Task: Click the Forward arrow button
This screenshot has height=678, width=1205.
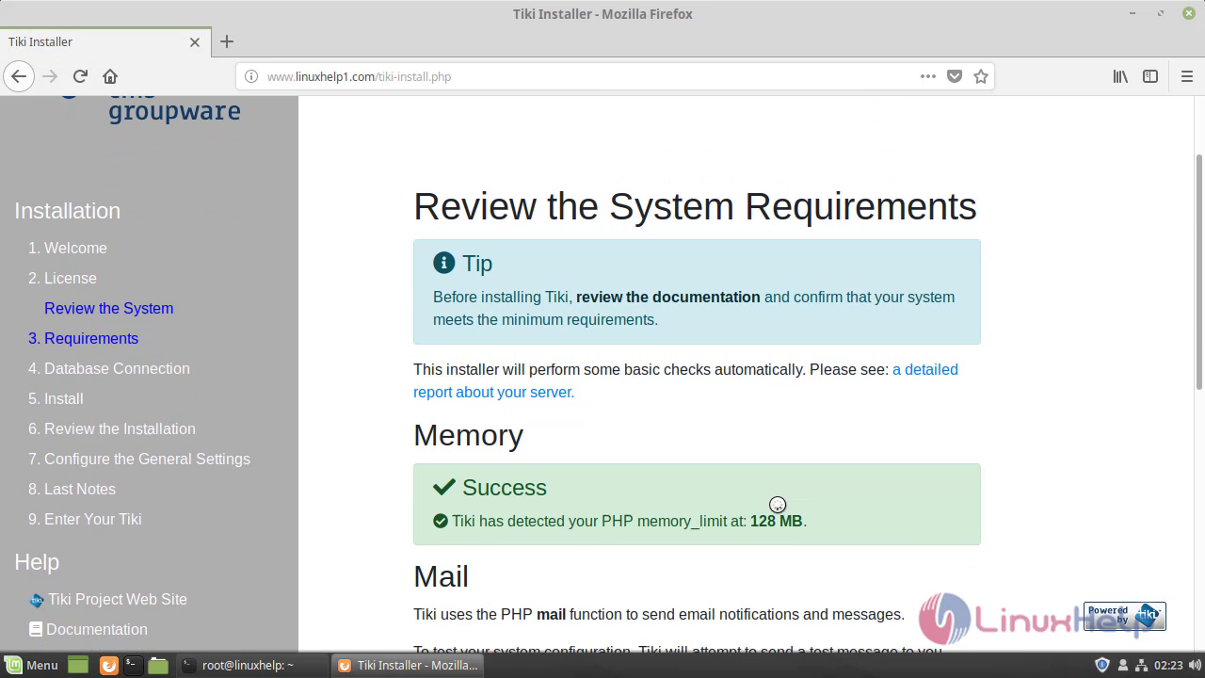Action: click(x=51, y=76)
